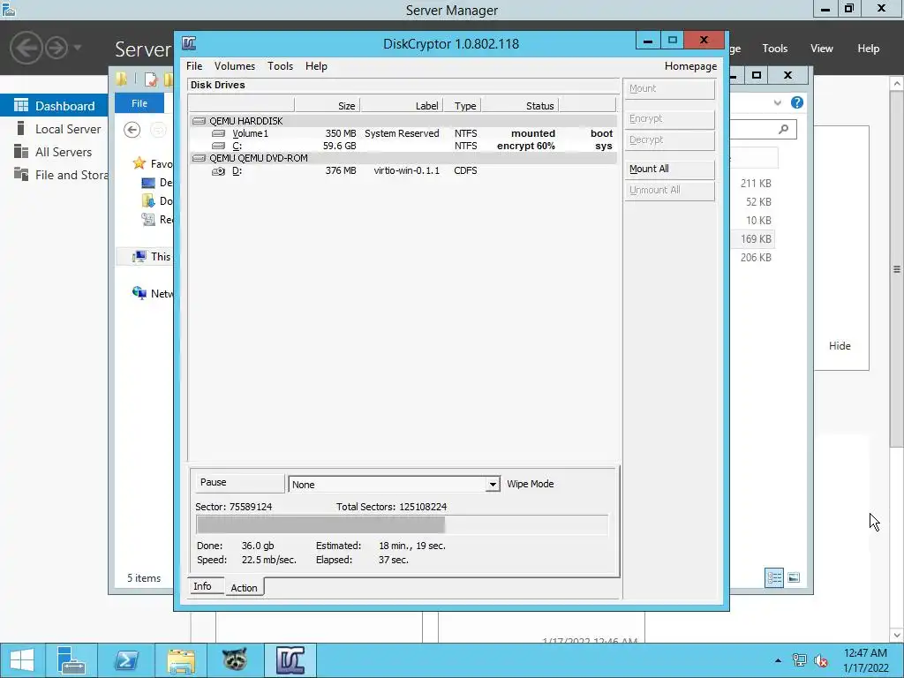Open the Server Manager Tools menu
This screenshot has width=904, height=678.
(x=775, y=49)
